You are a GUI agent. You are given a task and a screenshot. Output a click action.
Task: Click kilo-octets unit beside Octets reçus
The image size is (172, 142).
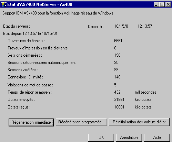143,107
